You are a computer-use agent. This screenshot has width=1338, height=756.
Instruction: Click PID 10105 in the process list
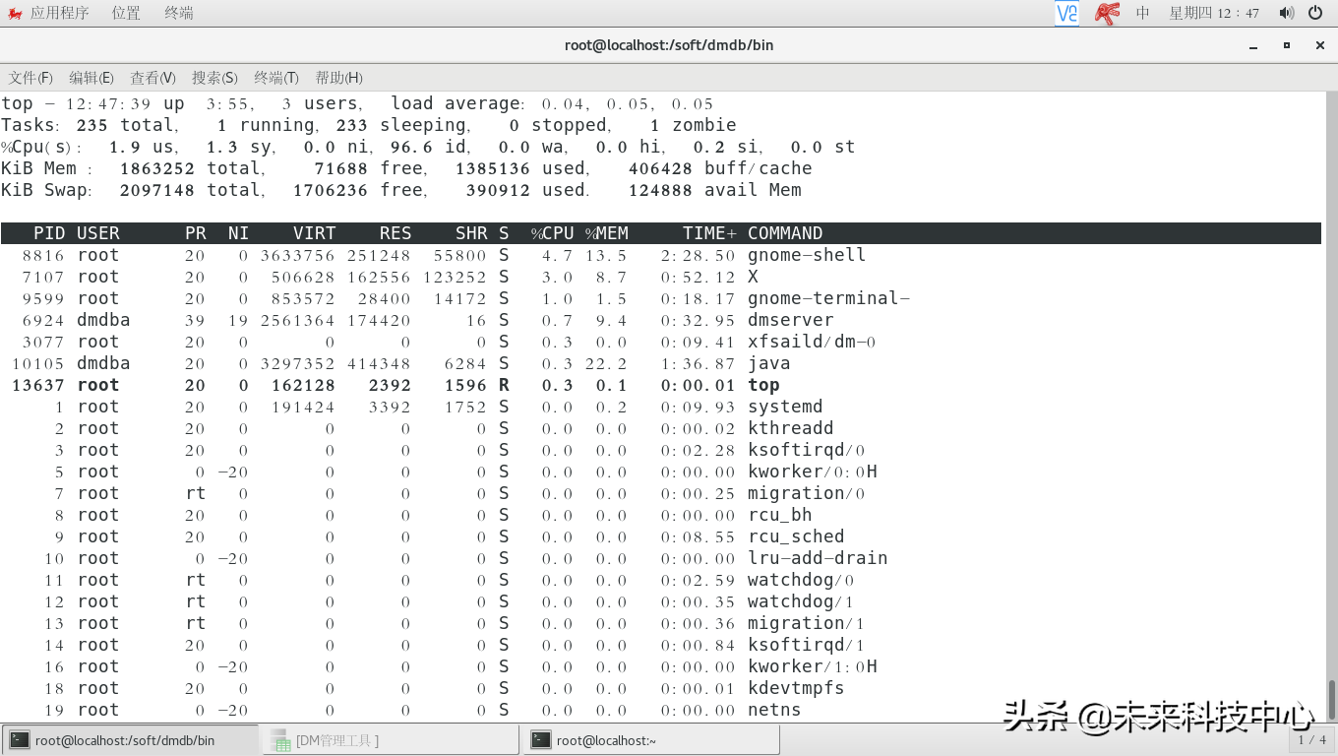37,363
